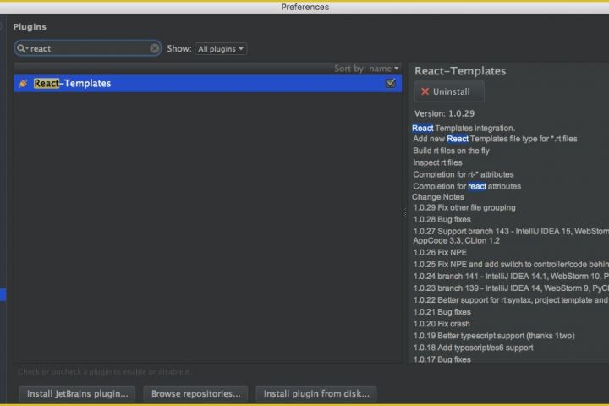609x406 pixels.
Task: Click '1.0.19 Better typescript support' note
Action: [494, 336]
